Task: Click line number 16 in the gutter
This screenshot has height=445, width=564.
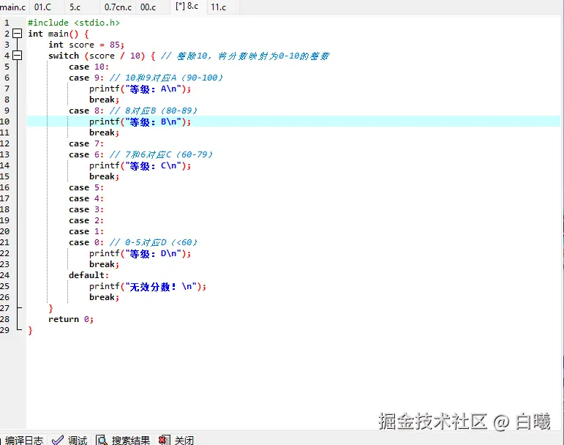Action: [x=4, y=187]
